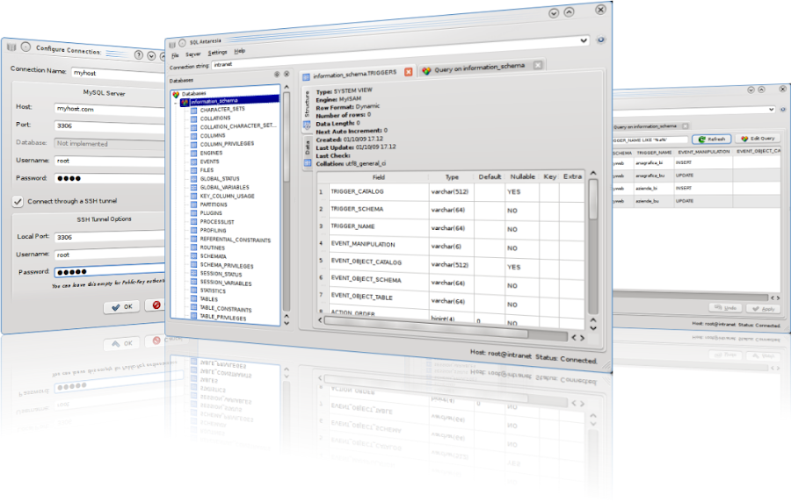Click the heart icon on Query tab
Viewport: 791px width, 502px height.
(x=427, y=70)
